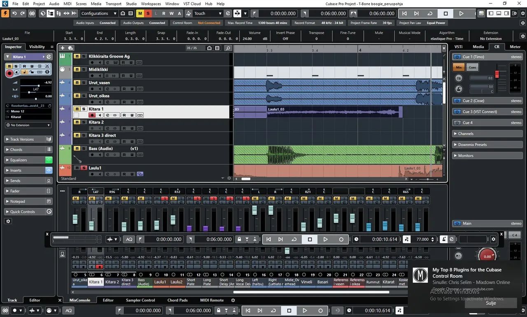Toggle Read automation on Kitara 3 direct track
Screen dimensions: 527x317
click(x=124, y=142)
